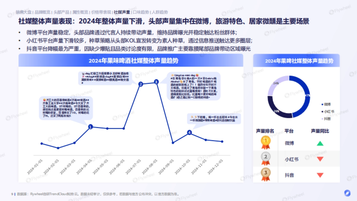Screen dimensions: 357x201
Task: Click the Flywheel logo in bottom-right corner
Action: 347,193
